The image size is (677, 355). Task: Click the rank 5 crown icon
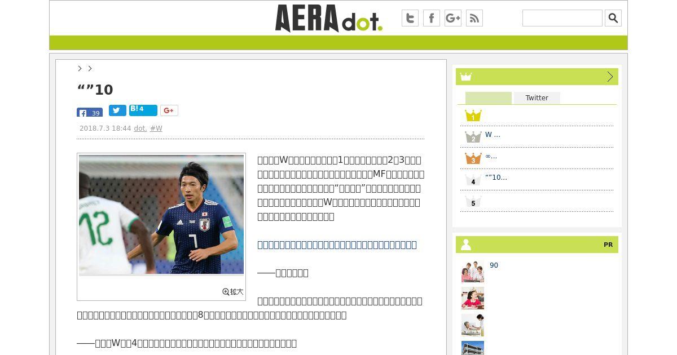(x=473, y=201)
